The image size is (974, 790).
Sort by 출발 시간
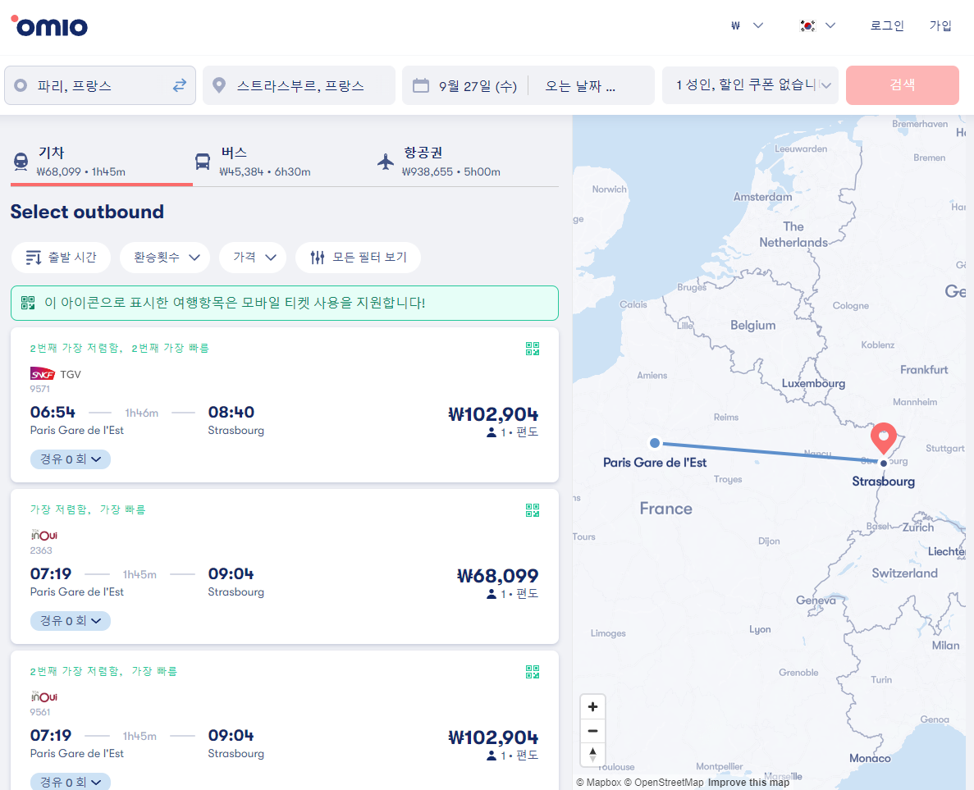tap(61, 257)
